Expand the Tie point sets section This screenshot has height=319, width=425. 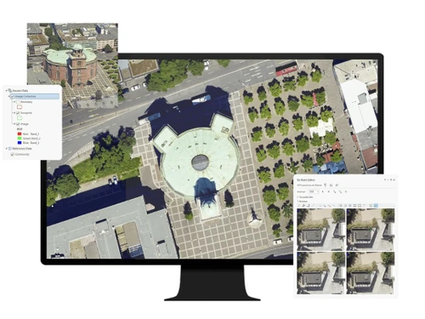297,197
